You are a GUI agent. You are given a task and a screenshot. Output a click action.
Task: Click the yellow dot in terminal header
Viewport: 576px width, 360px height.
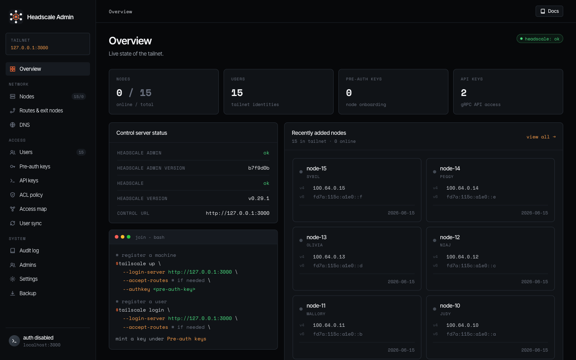click(122, 237)
